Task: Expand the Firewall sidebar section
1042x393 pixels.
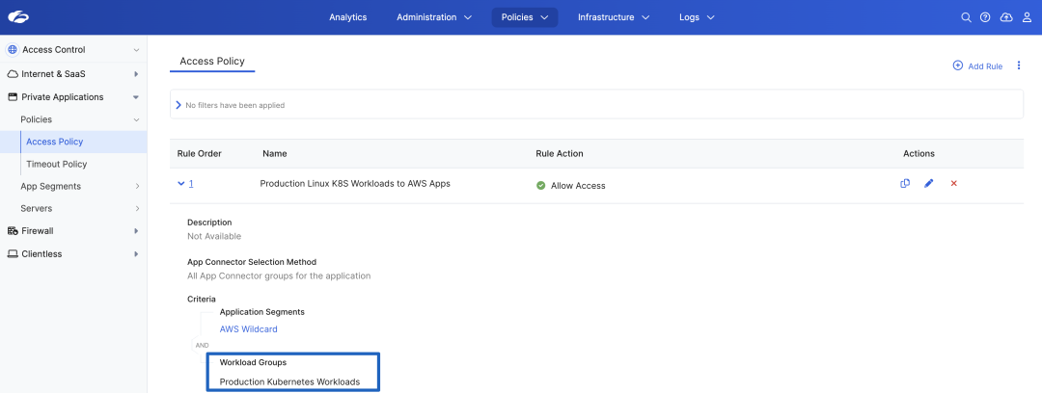Action: pyautogui.click(x=37, y=231)
